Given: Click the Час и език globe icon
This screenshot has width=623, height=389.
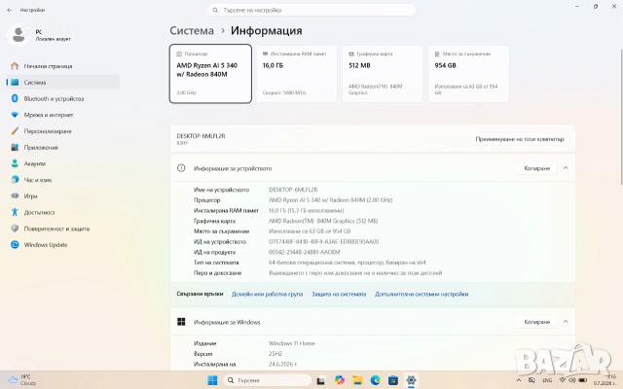Looking at the screenshot, I should [x=15, y=180].
